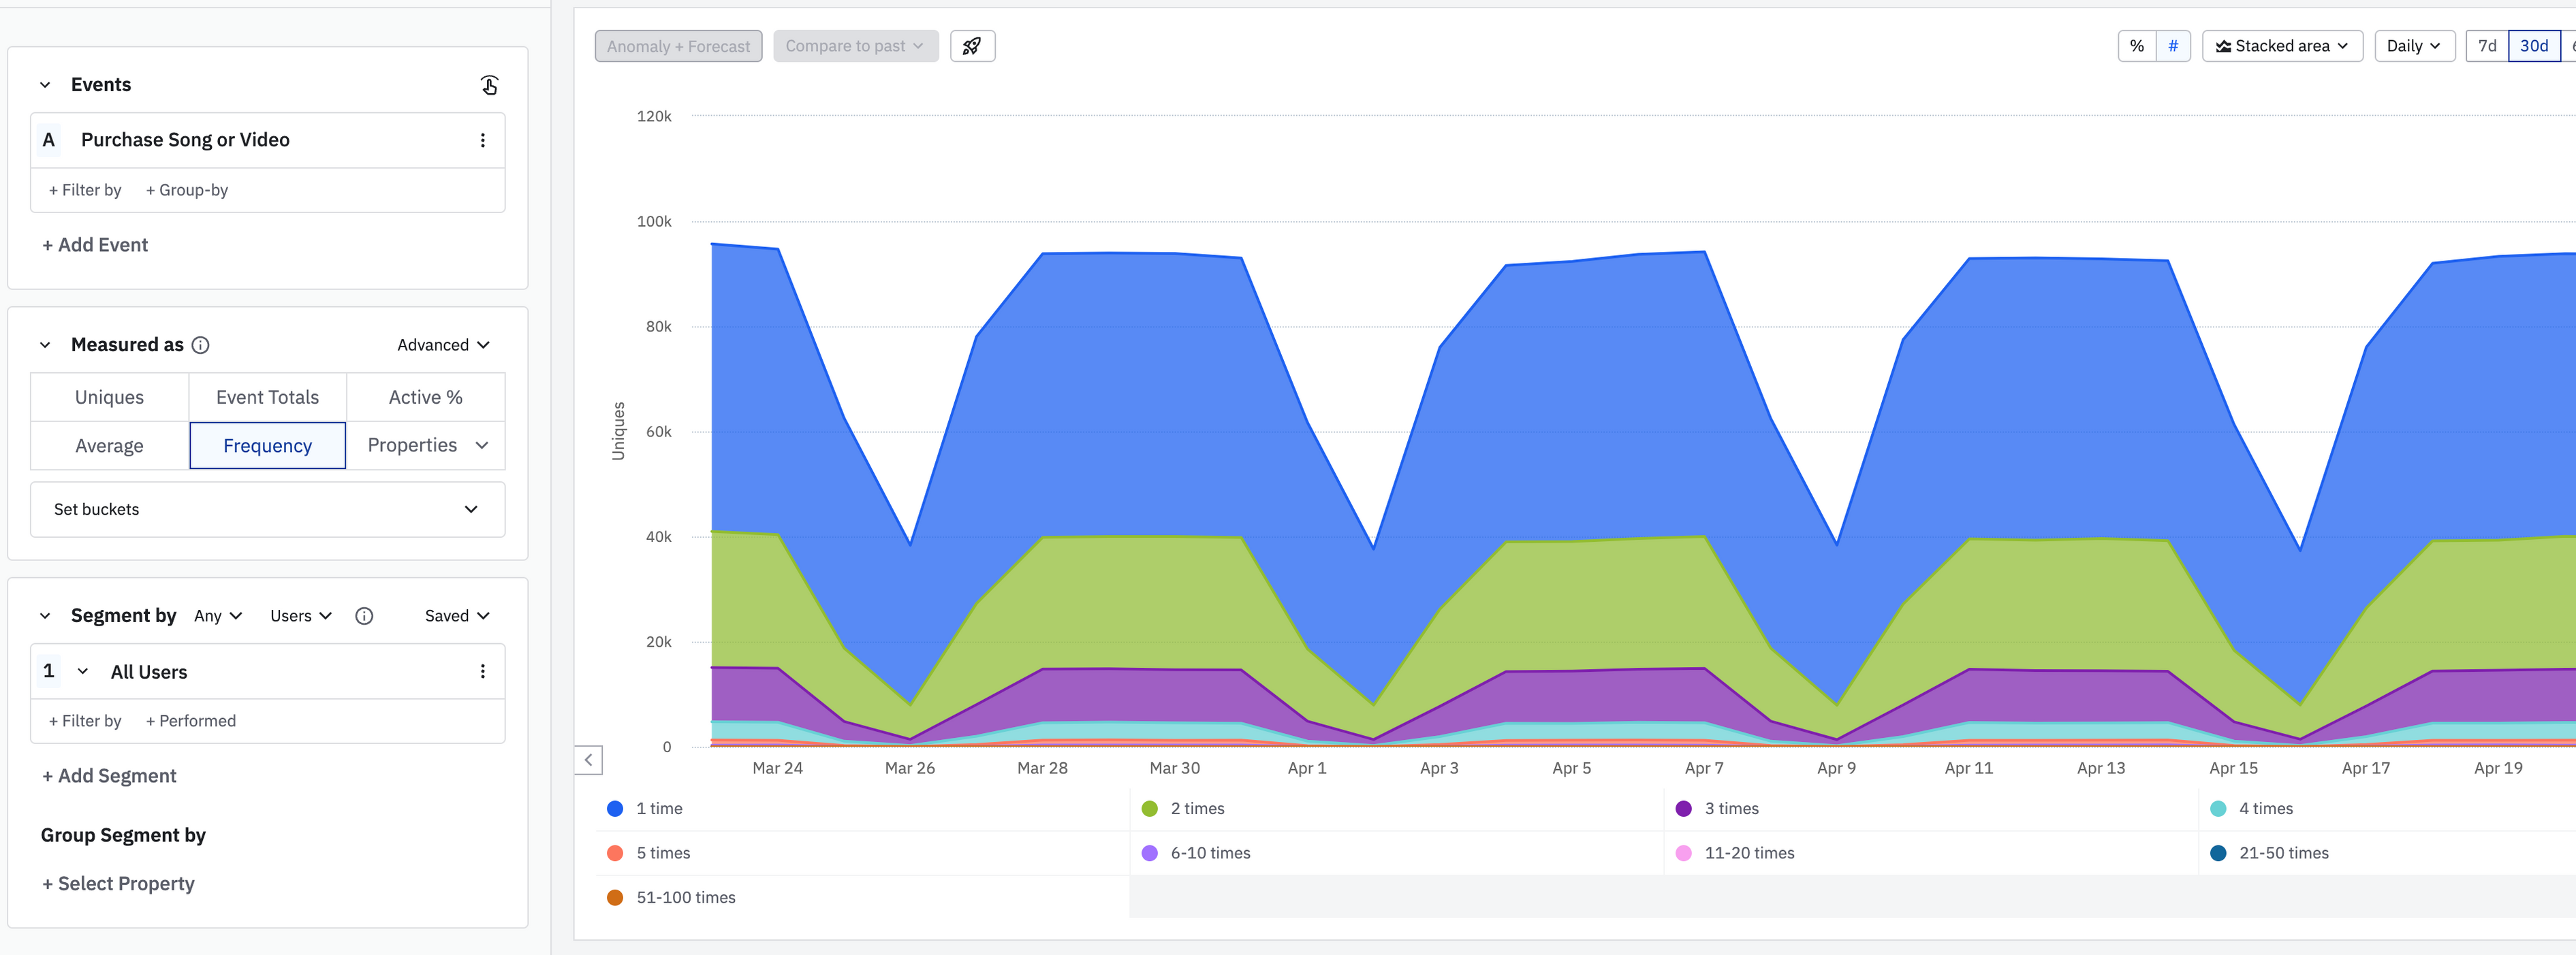Collapse the left panel with arrow button

(x=588, y=760)
